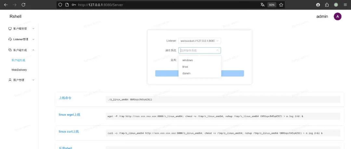Click the green extension icon in toolbar
Screen dimensions: 351x149
point(336,5)
